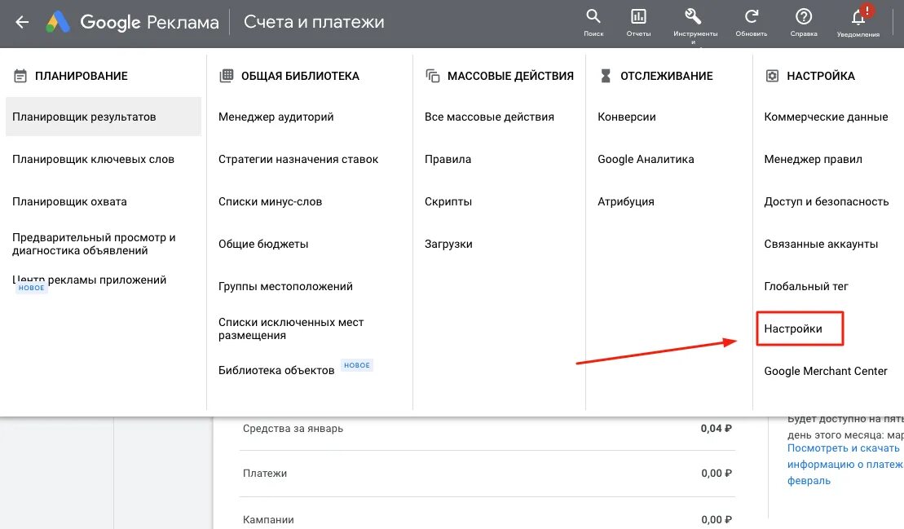Click the февраль link
The image size is (904, 529).
[x=809, y=481]
